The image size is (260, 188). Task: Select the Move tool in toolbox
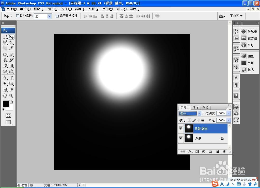click(x=11, y=37)
